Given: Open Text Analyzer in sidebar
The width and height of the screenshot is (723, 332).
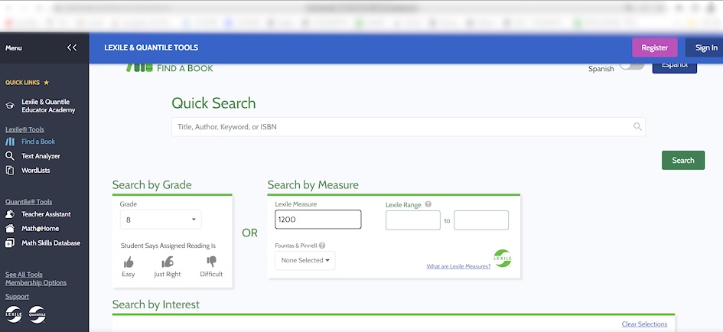Looking at the screenshot, I should (x=41, y=156).
